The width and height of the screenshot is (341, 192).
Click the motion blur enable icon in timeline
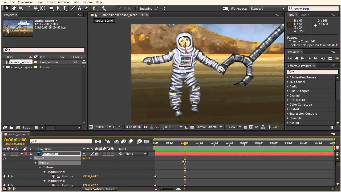tap(131, 142)
